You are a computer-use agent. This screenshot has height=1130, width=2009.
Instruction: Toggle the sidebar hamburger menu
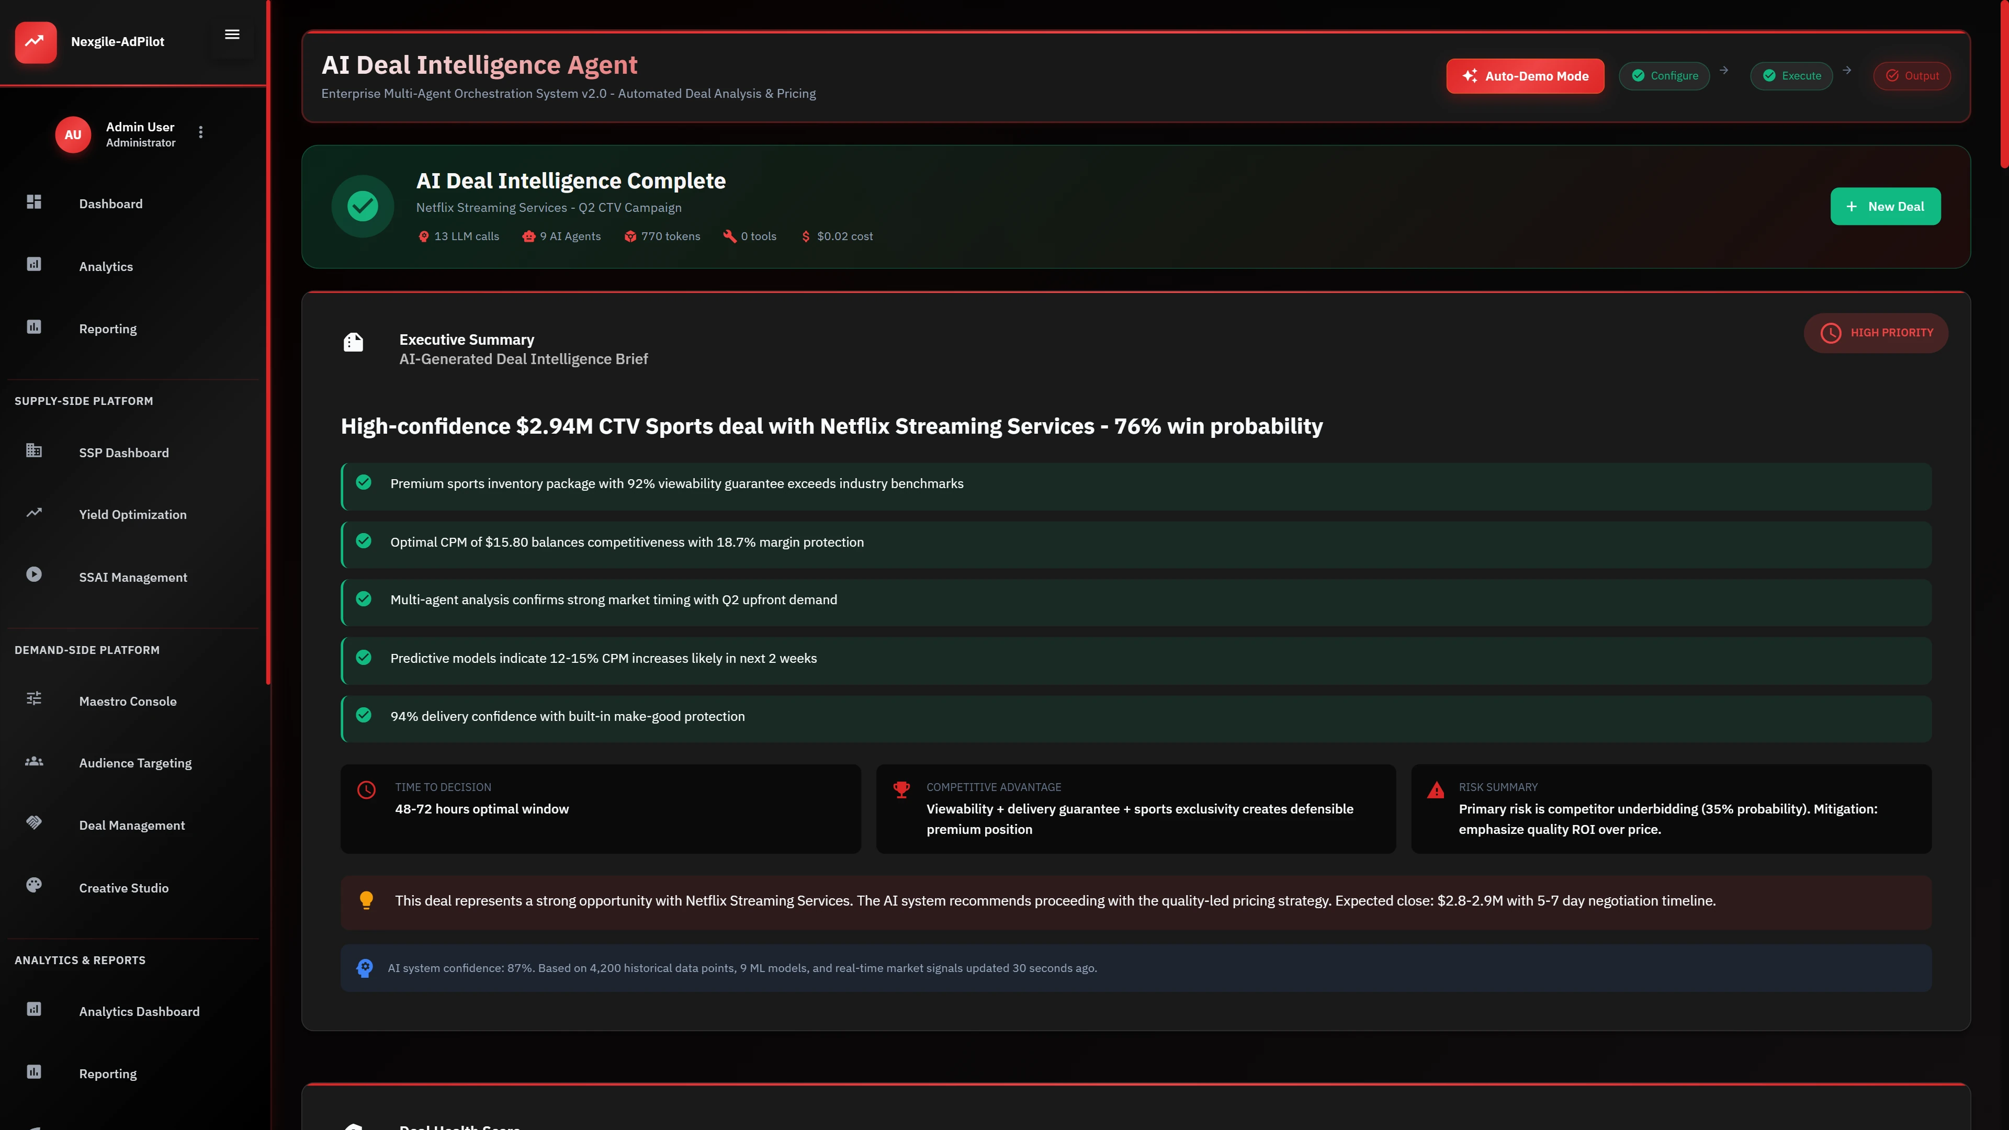coord(232,35)
